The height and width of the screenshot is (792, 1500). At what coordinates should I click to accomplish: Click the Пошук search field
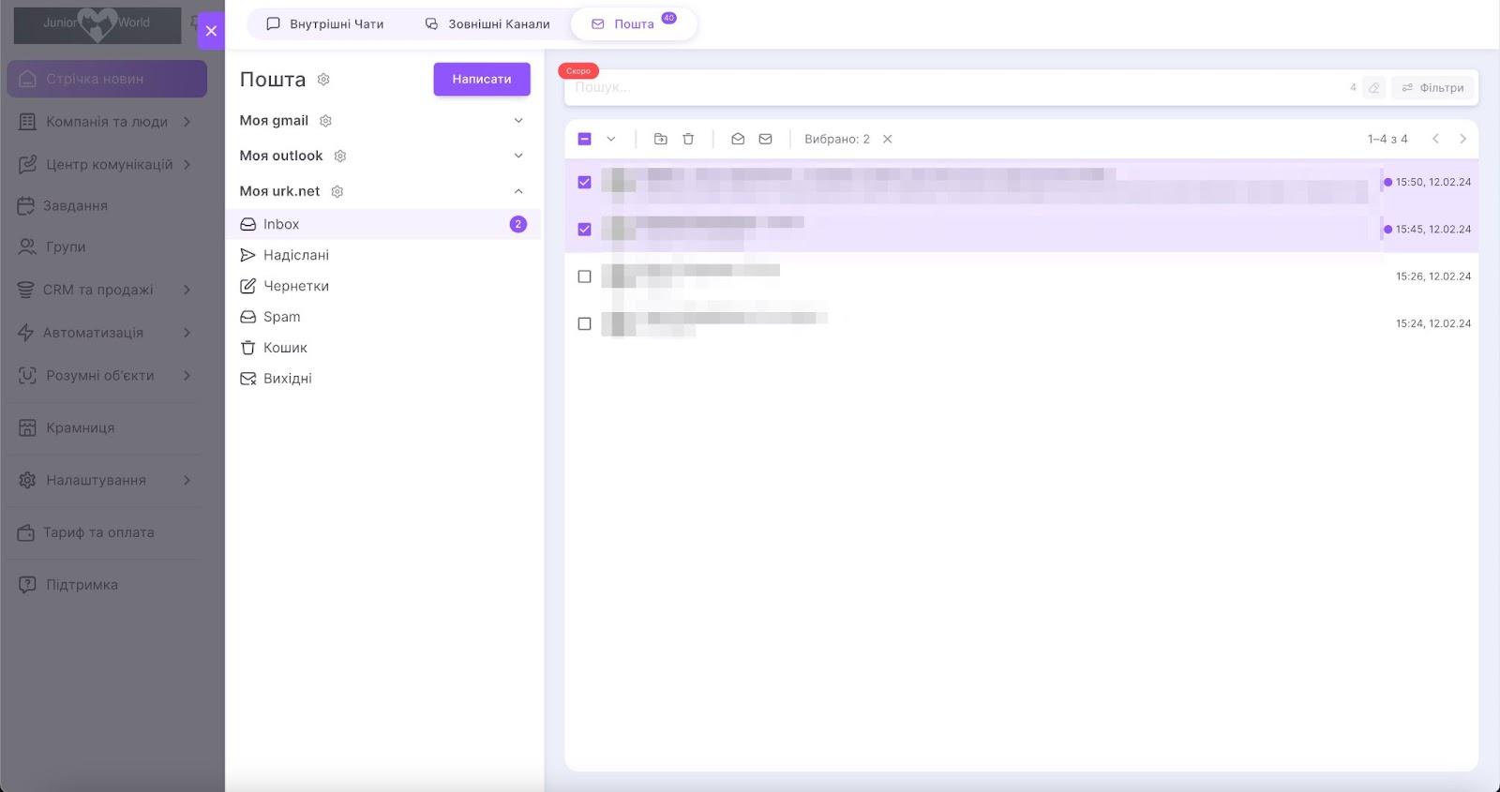tap(956, 87)
